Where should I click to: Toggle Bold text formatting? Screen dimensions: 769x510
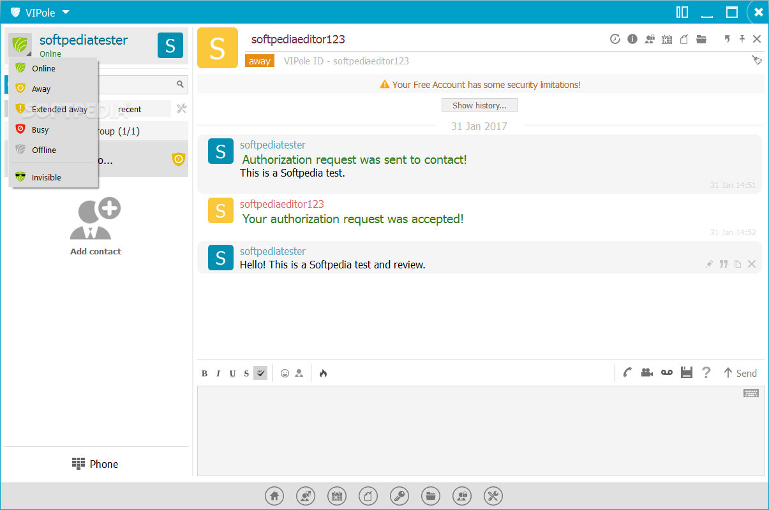(x=205, y=374)
